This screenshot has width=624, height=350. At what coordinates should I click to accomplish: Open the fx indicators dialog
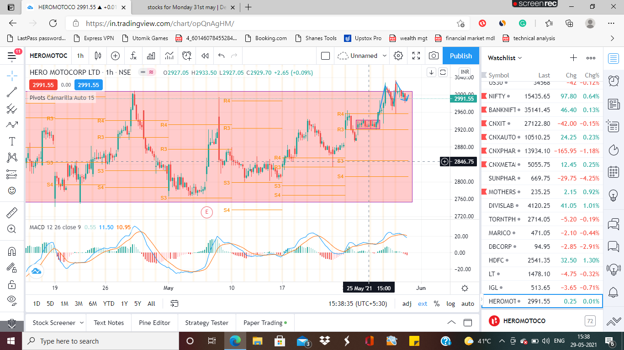(x=133, y=56)
